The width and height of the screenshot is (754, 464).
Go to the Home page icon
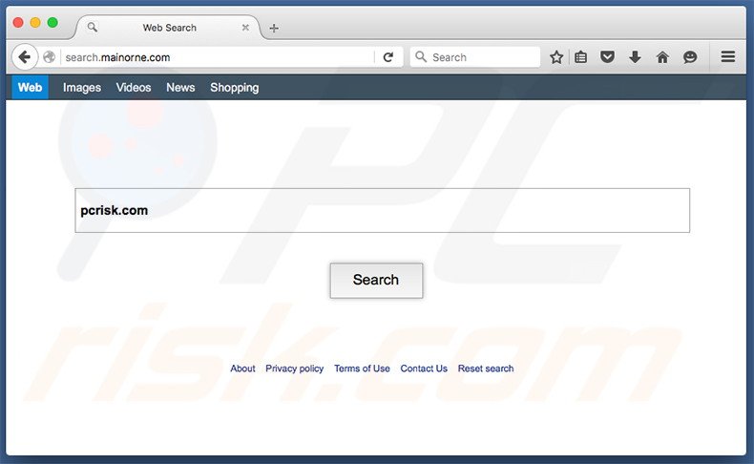click(x=662, y=57)
